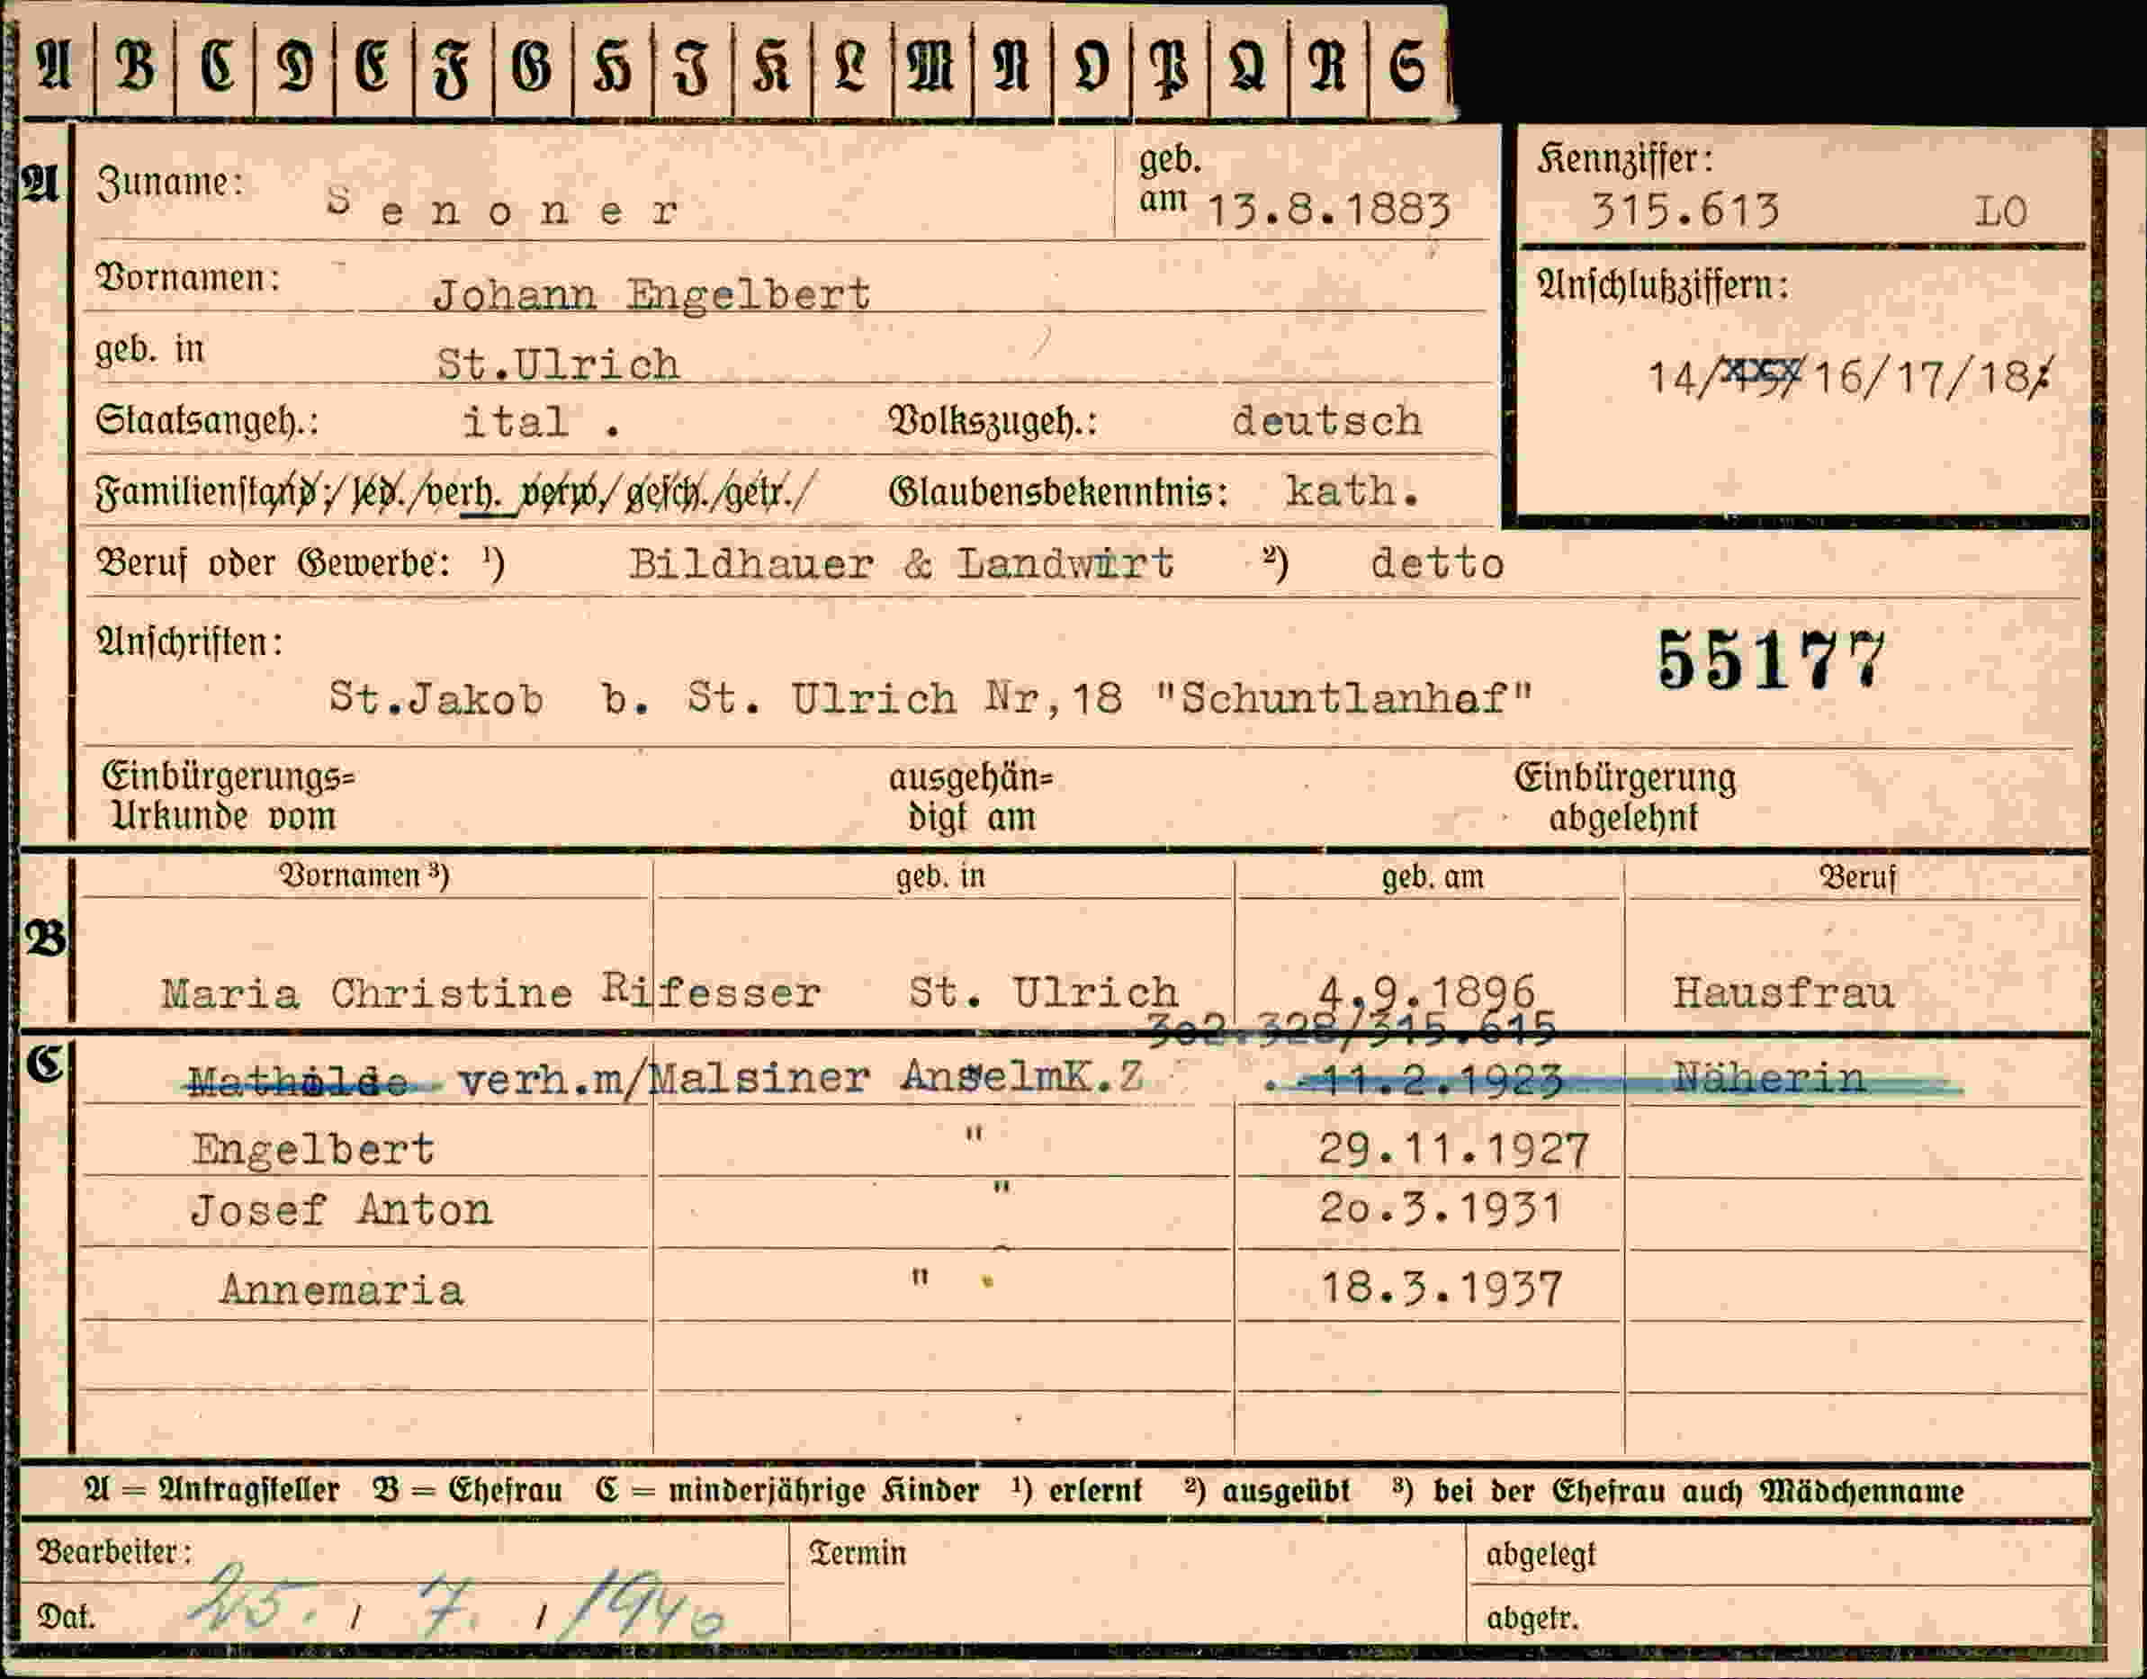Click the wife's birthplace "St. Ulrich"
Viewport: 2147px width, 1679px height.
click(1043, 991)
